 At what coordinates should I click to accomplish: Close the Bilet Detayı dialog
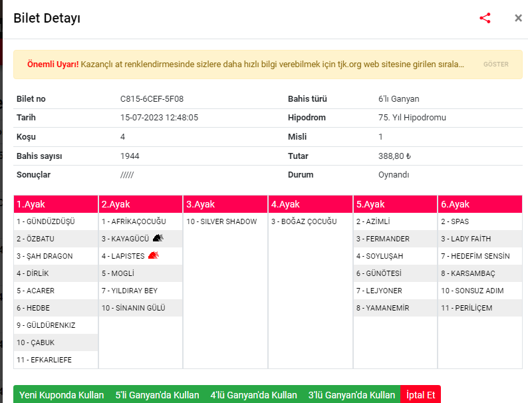[x=518, y=18]
